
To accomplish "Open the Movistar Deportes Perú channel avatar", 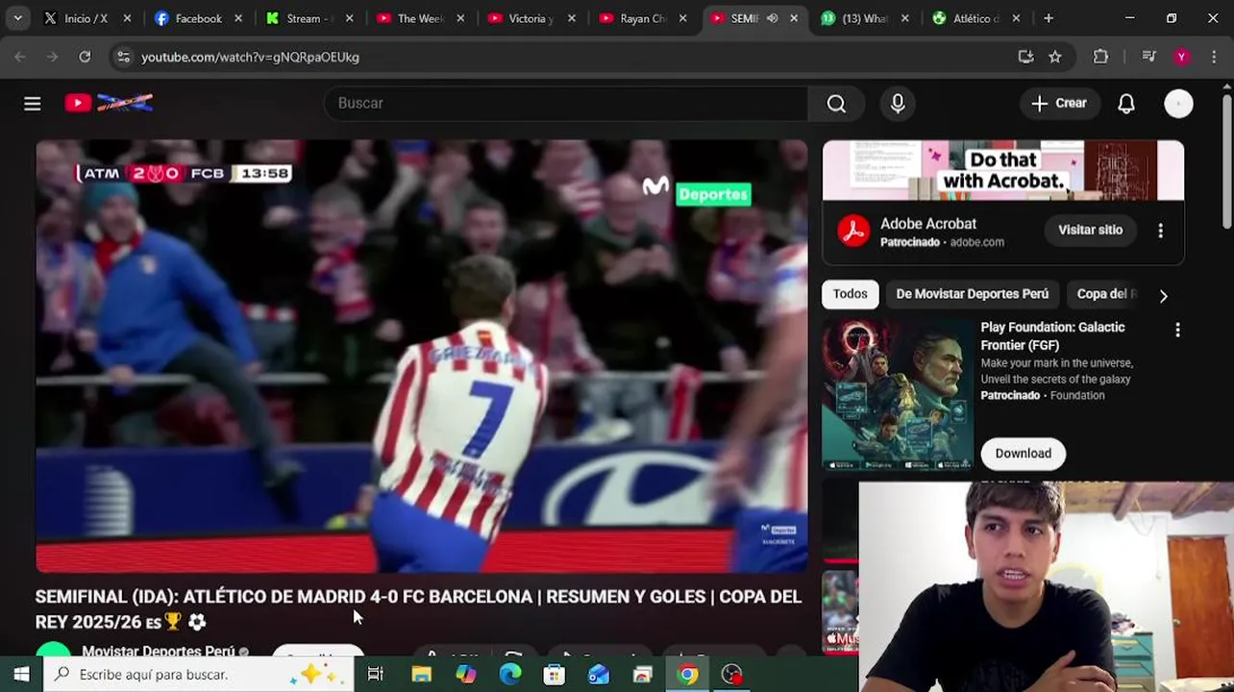I will [53, 650].
